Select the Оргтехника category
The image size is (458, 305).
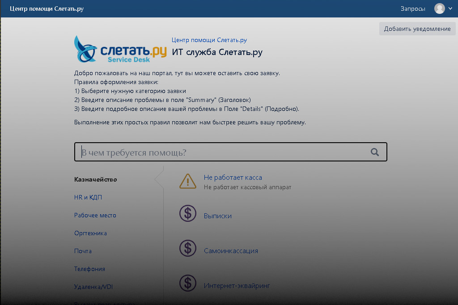pos(90,233)
